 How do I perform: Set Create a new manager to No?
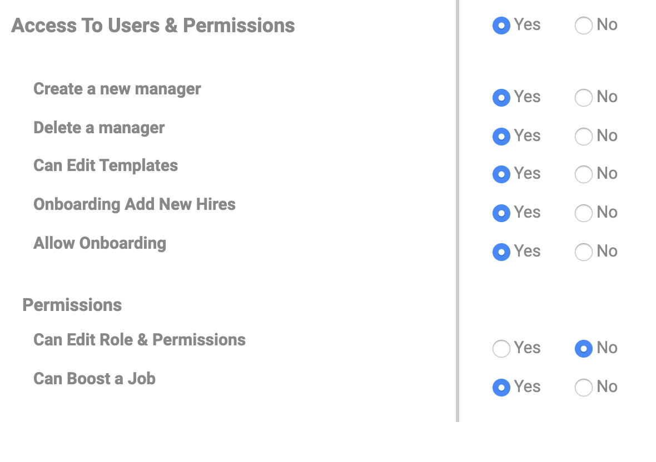pos(583,98)
